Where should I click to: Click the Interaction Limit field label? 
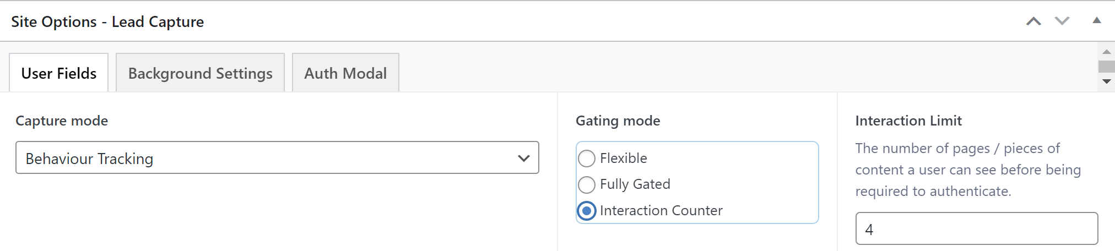coord(908,121)
